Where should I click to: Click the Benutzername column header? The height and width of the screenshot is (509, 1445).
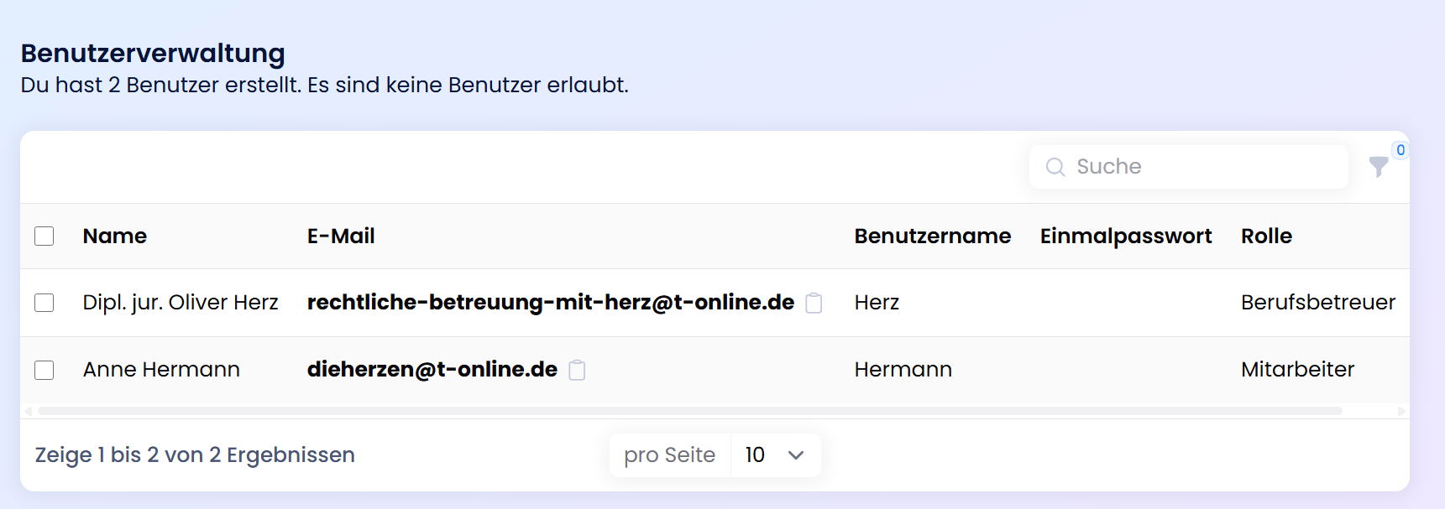point(932,236)
